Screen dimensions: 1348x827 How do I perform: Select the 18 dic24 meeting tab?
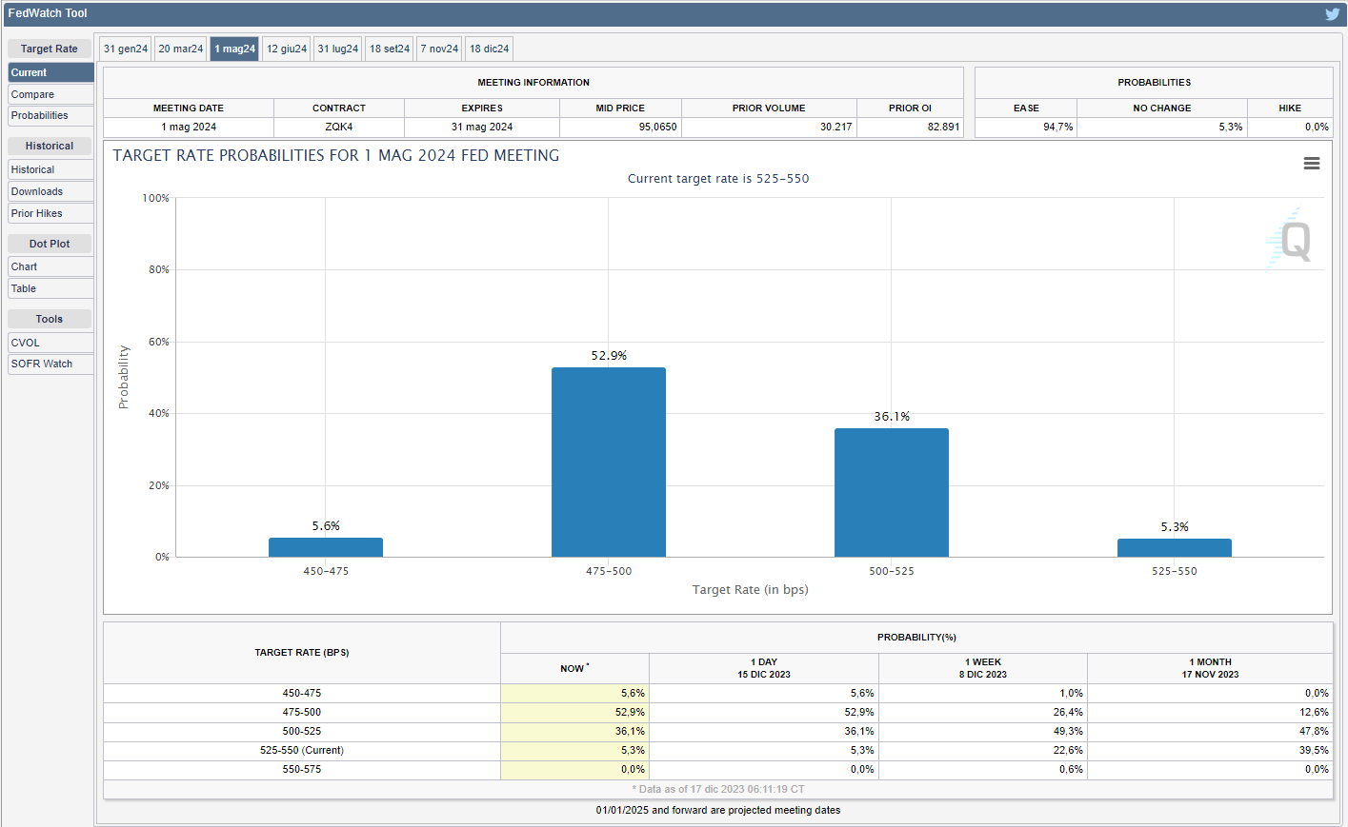[x=489, y=49]
